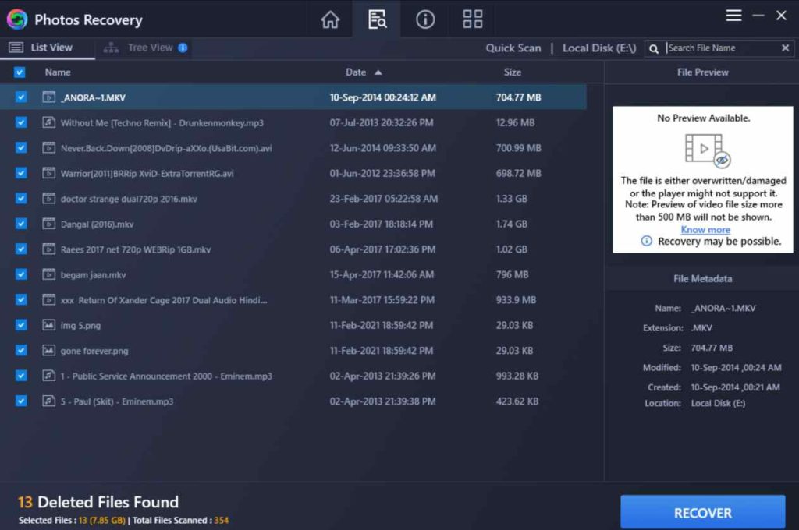This screenshot has height=530, width=799.
Task: Open the Know more link
Action: coord(705,230)
